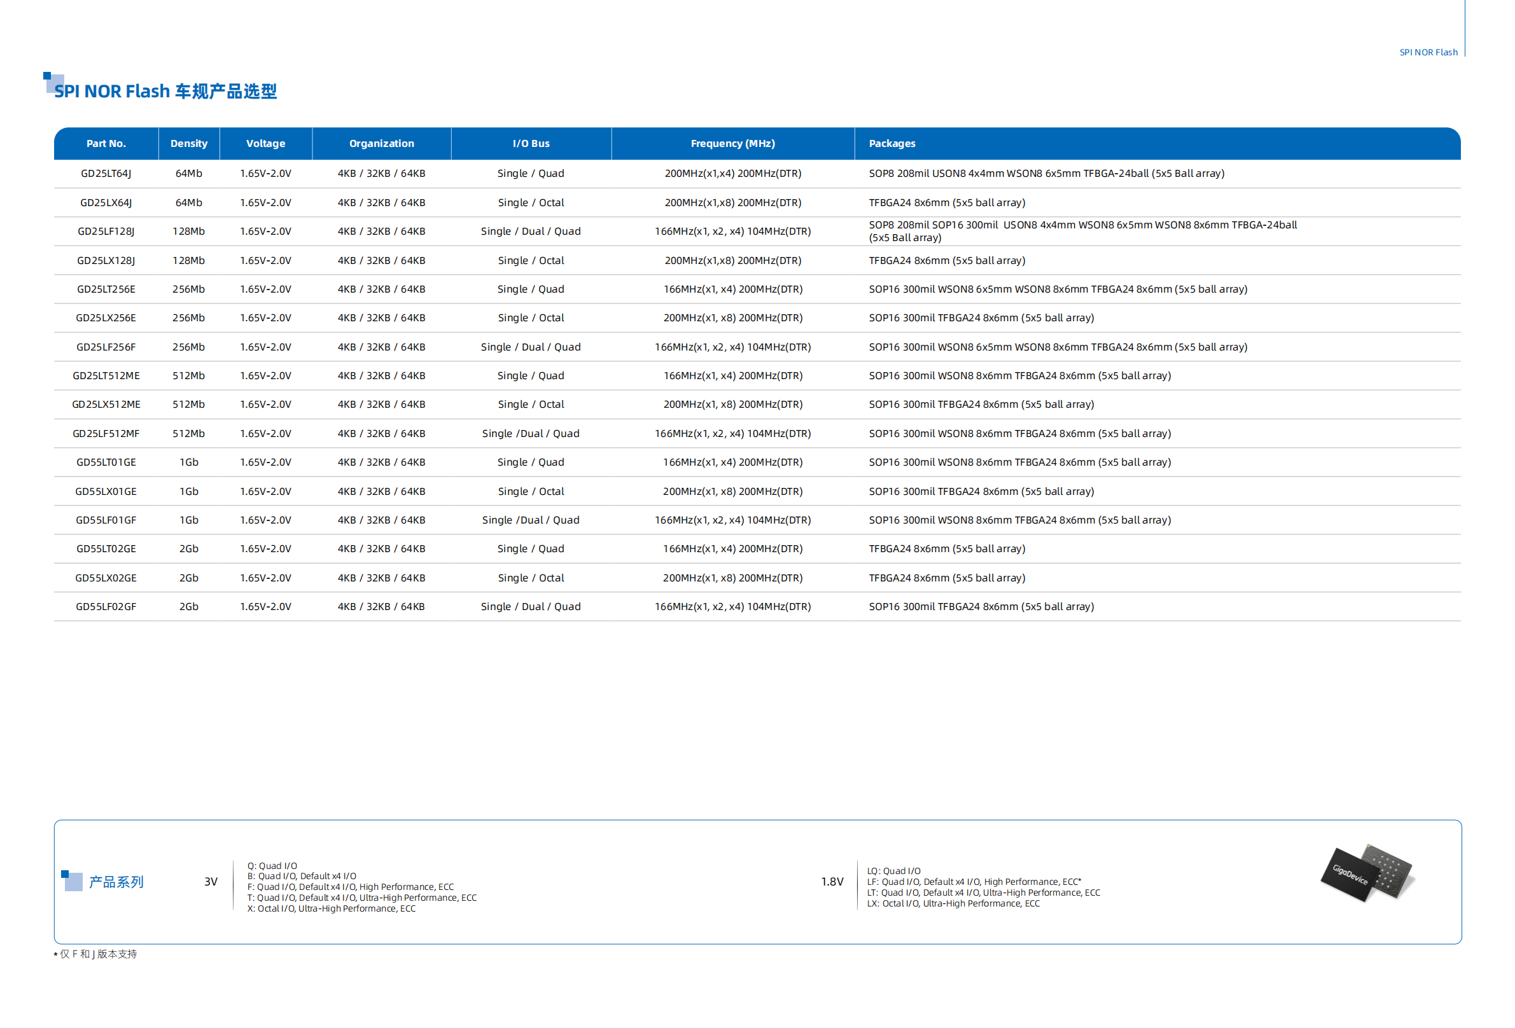Click the Voltage column header
The width and height of the screenshot is (1515, 1028).
pyautogui.click(x=265, y=143)
